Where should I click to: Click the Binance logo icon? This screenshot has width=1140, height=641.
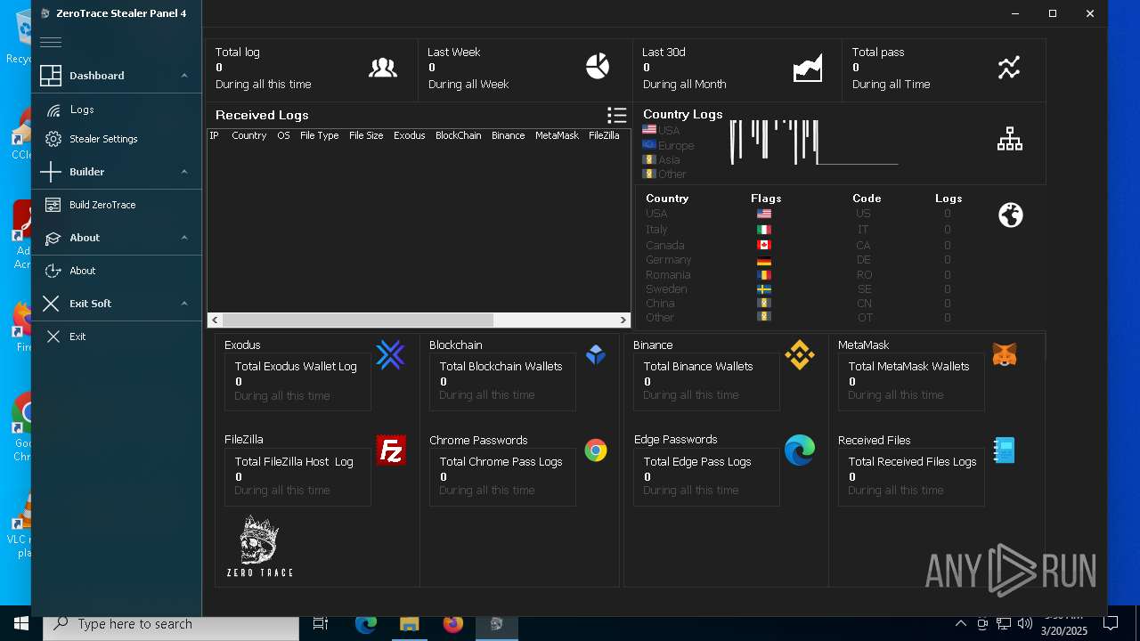tap(800, 354)
